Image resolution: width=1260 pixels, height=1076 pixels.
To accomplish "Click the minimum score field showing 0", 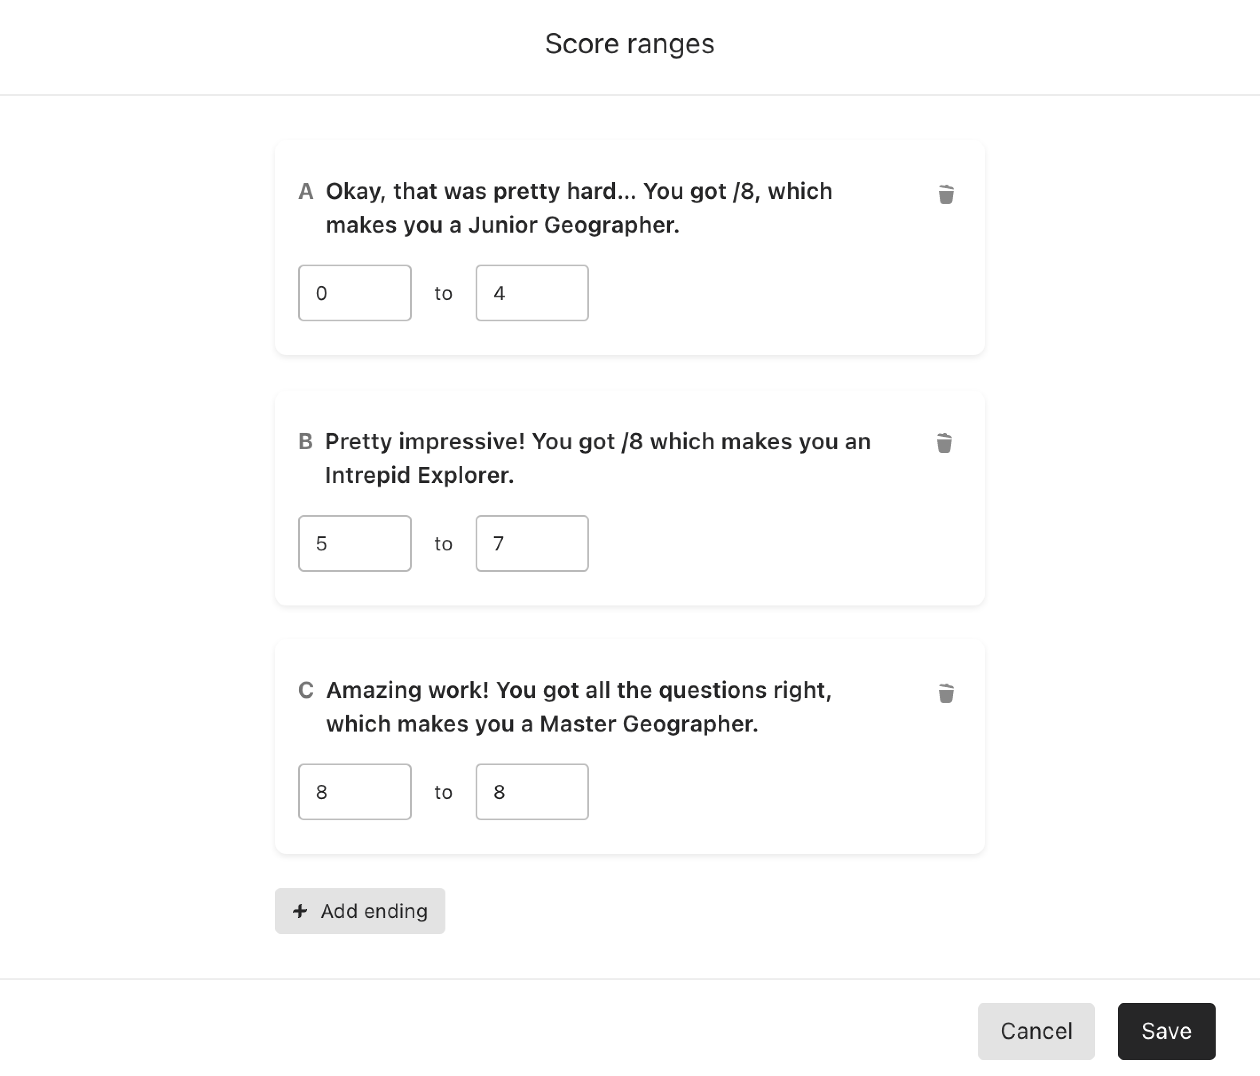I will click(x=354, y=293).
